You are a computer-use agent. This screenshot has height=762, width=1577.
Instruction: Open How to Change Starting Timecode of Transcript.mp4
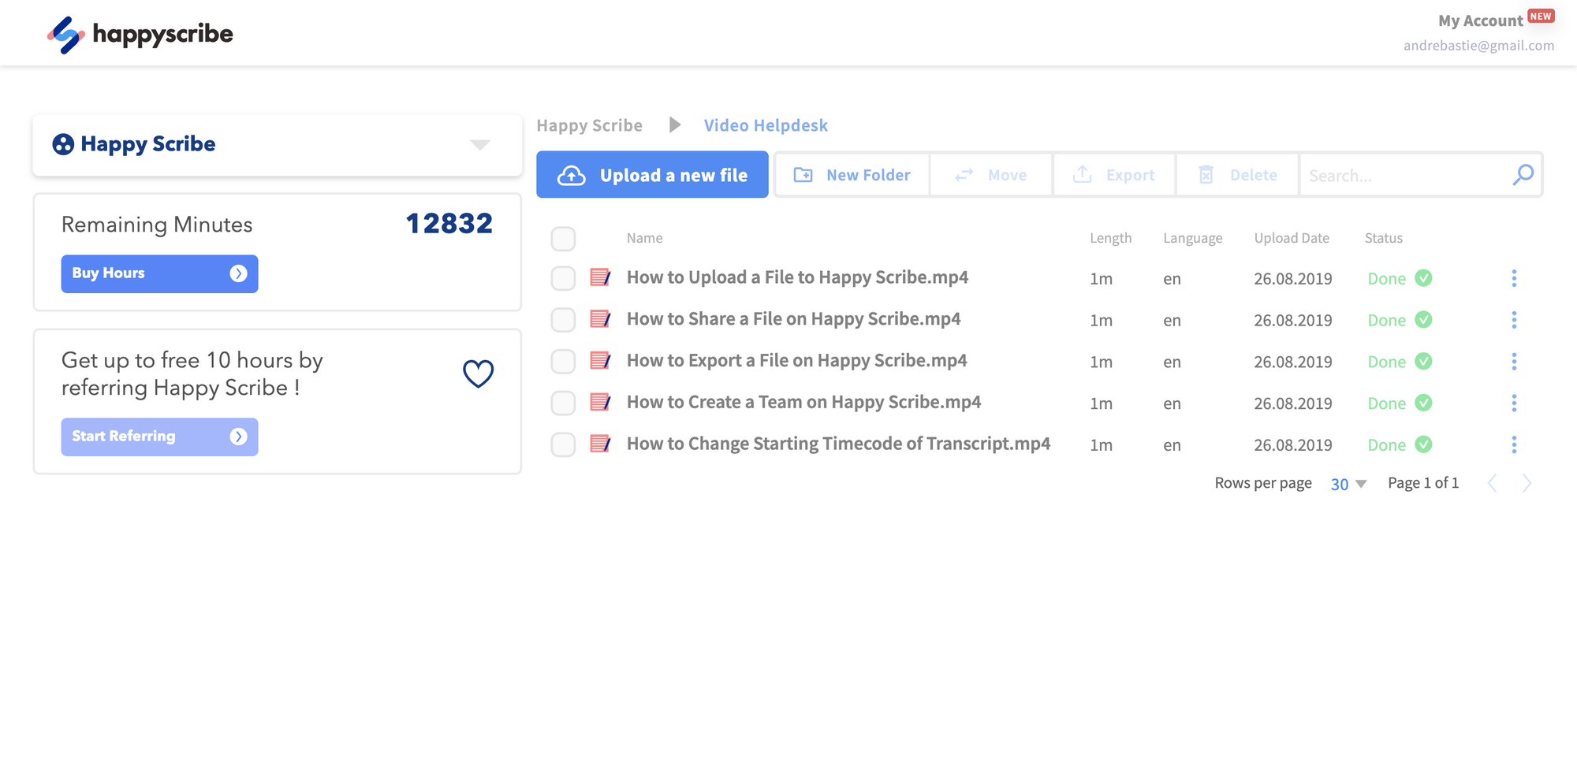point(838,444)
